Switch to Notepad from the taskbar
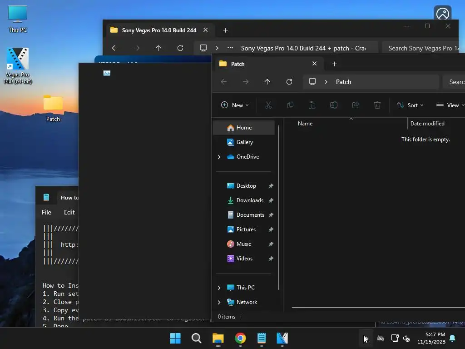 [262, 338]
